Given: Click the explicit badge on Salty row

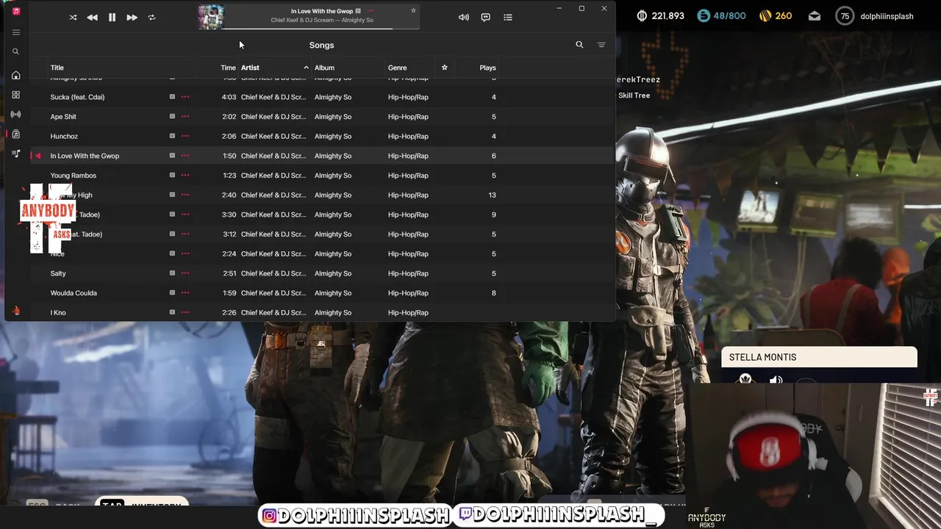Looking at the screenshot, I should (172, 273).
